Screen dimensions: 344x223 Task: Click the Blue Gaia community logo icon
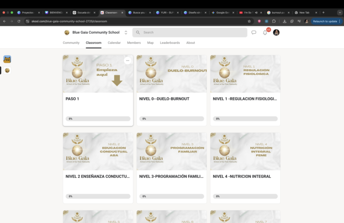coord(67,32)
